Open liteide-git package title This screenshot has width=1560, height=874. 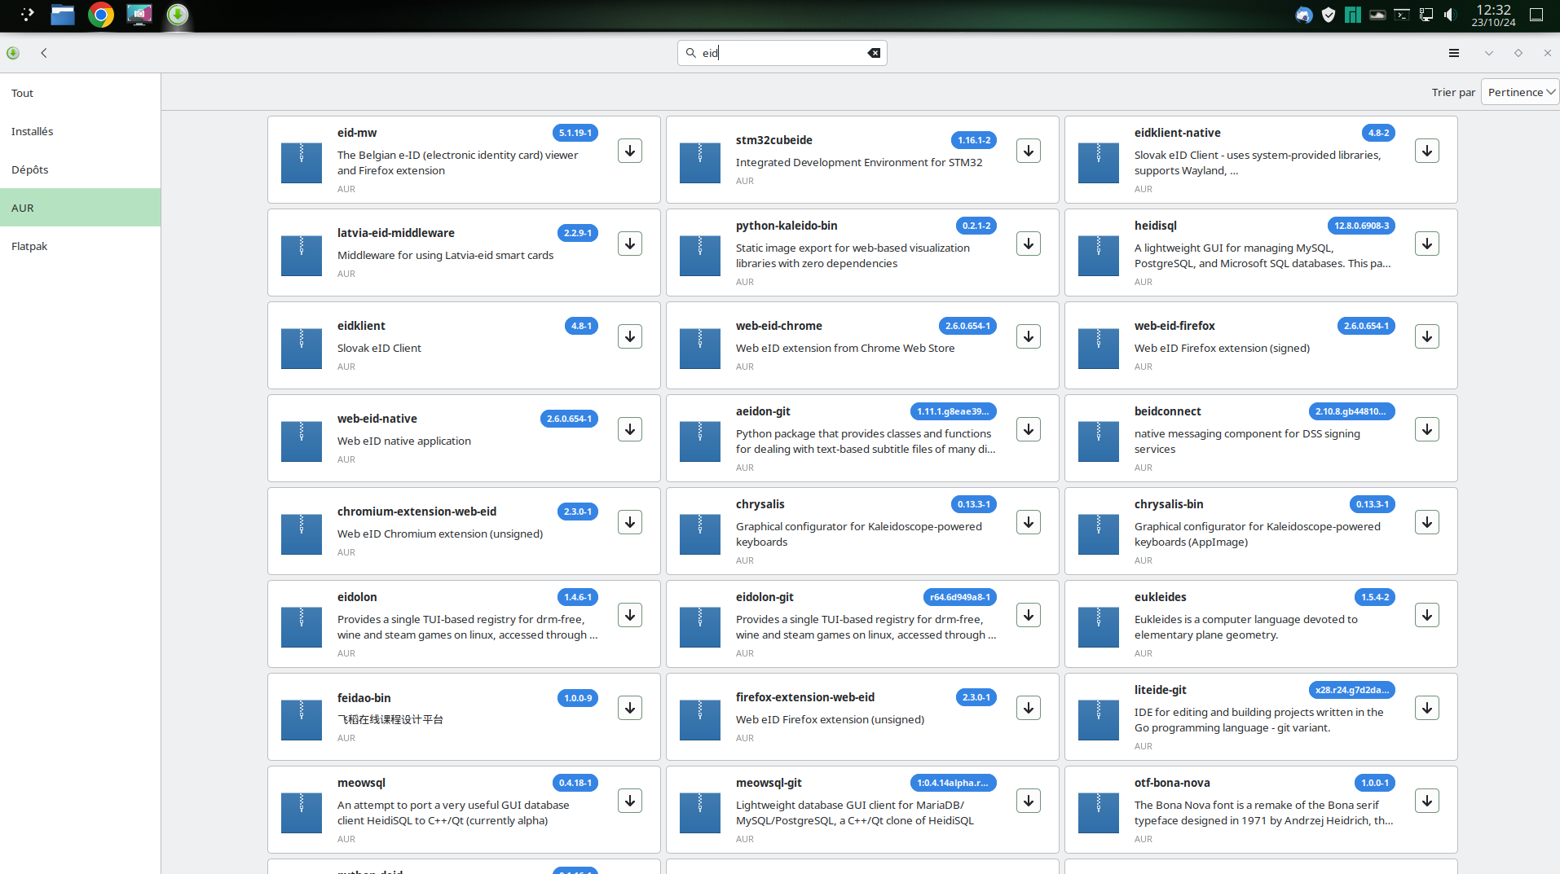point(1161,690)
